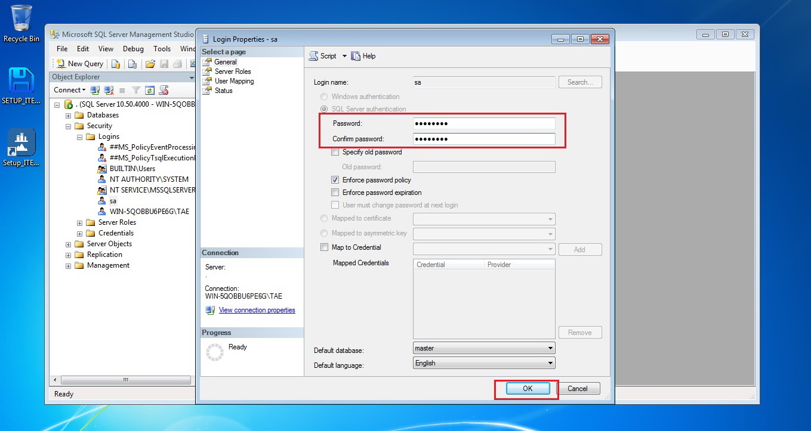Screen dimensions: 811x431
Task: Click the red-marked script icon
Action: 164,90
